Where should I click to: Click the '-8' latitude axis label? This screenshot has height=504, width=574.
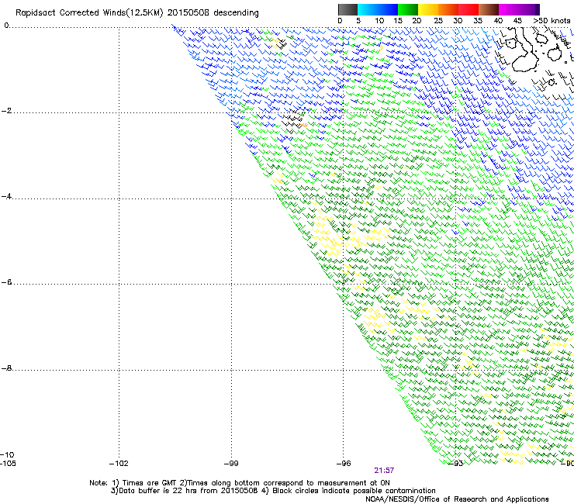pos(6,368)
